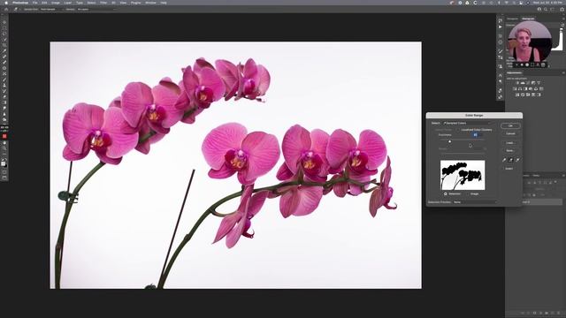Open the Clone Source stamp panel icon
This screenshot has height=318, width=566.
point(501,66)
